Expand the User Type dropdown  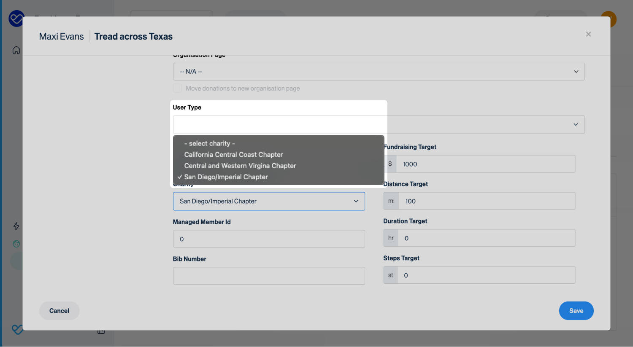tap(379, 125)
